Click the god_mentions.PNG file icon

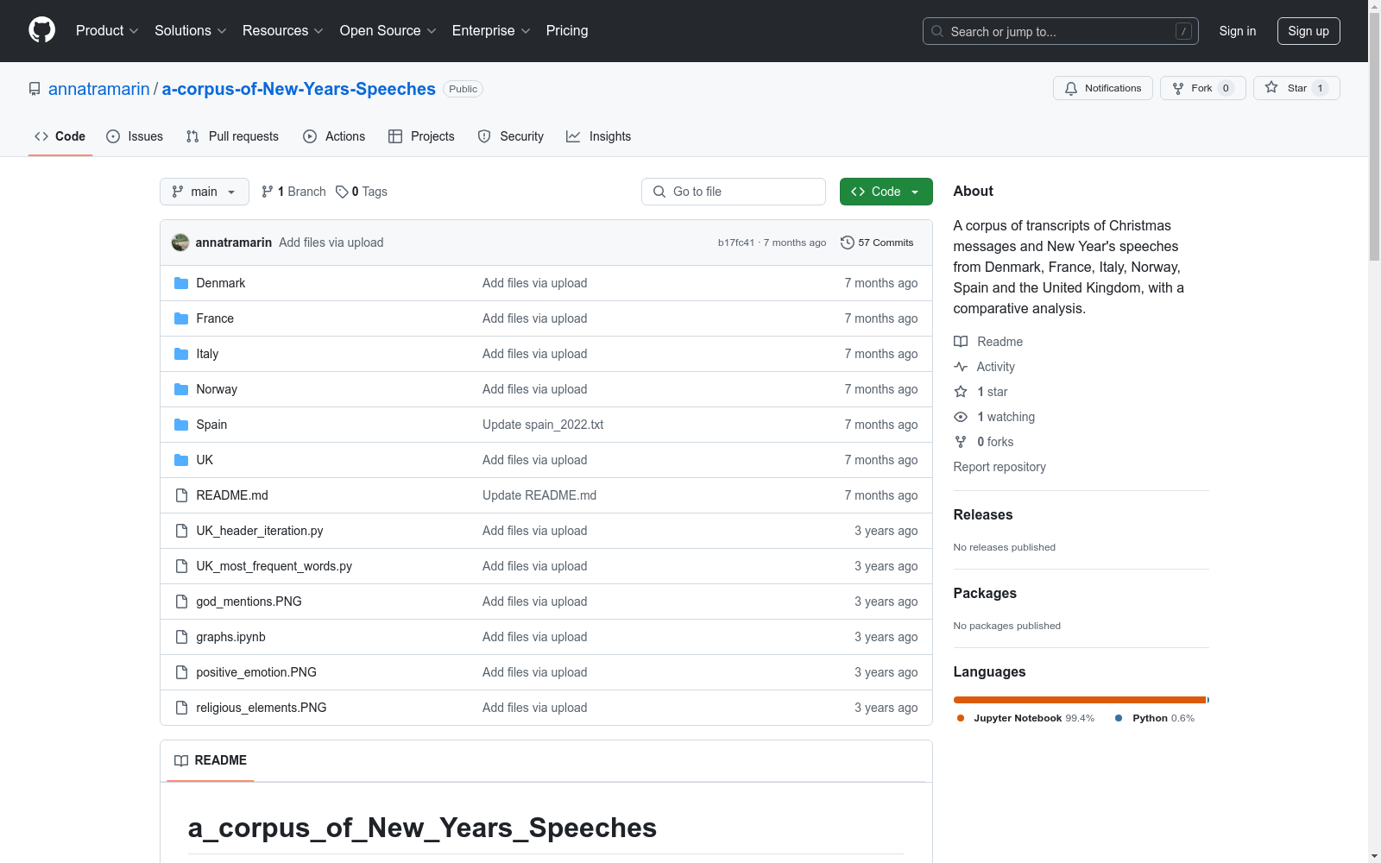tap(181, 602)
